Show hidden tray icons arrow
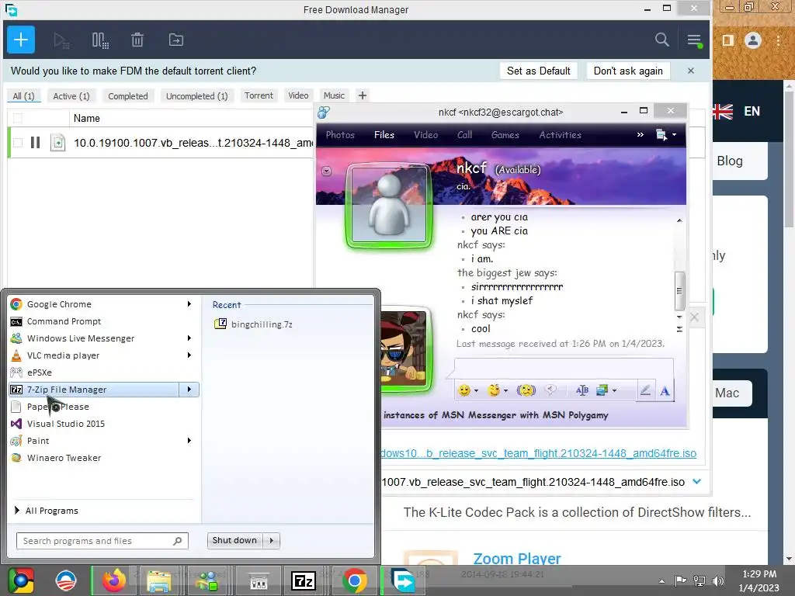 click(661, 581)
